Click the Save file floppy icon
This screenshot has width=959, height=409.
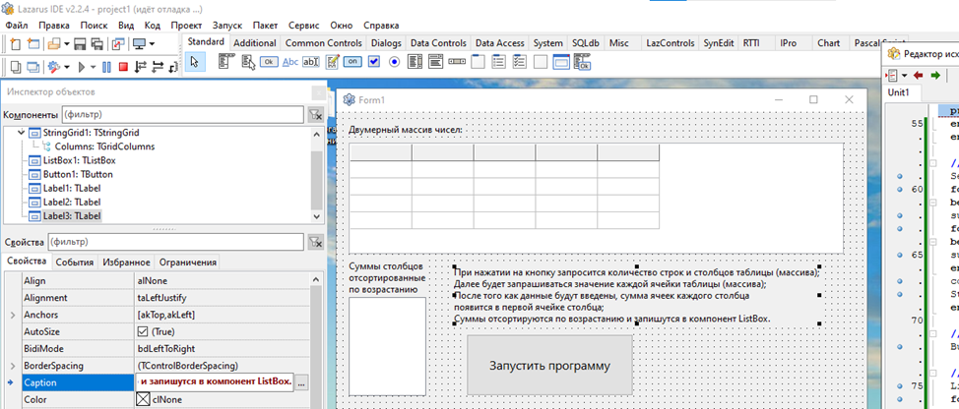point(81,43)
